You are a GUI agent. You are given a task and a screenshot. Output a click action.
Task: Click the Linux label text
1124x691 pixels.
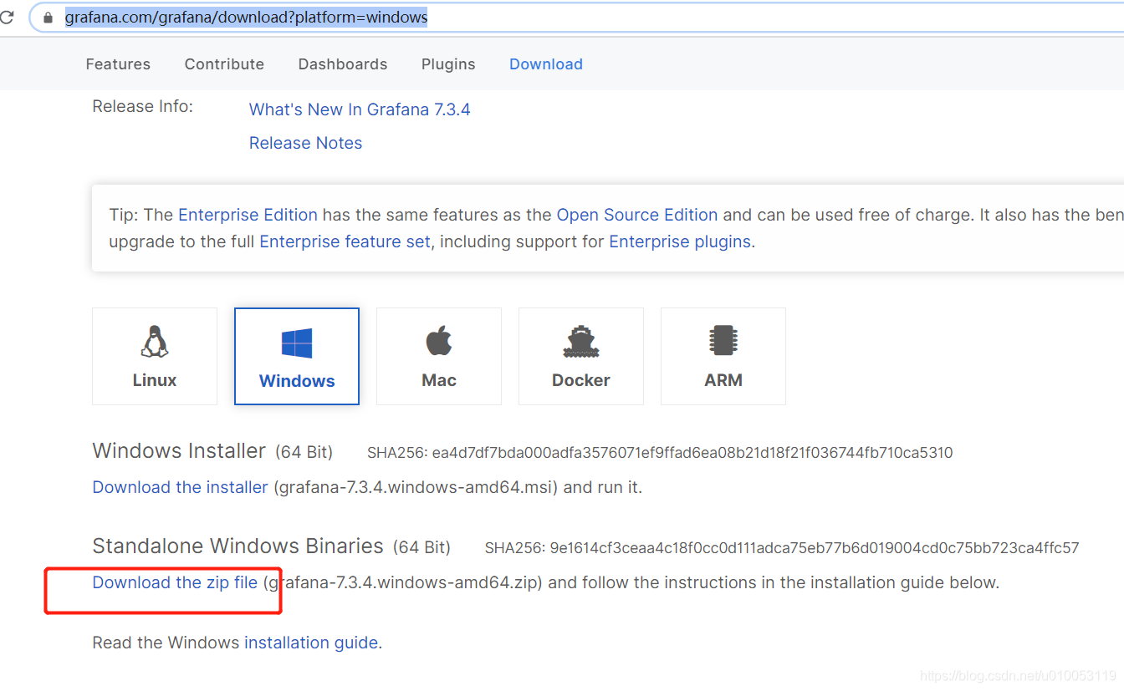[155, 380]
